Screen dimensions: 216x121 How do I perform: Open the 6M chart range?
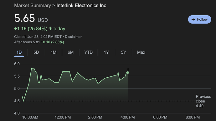[70, 52]
